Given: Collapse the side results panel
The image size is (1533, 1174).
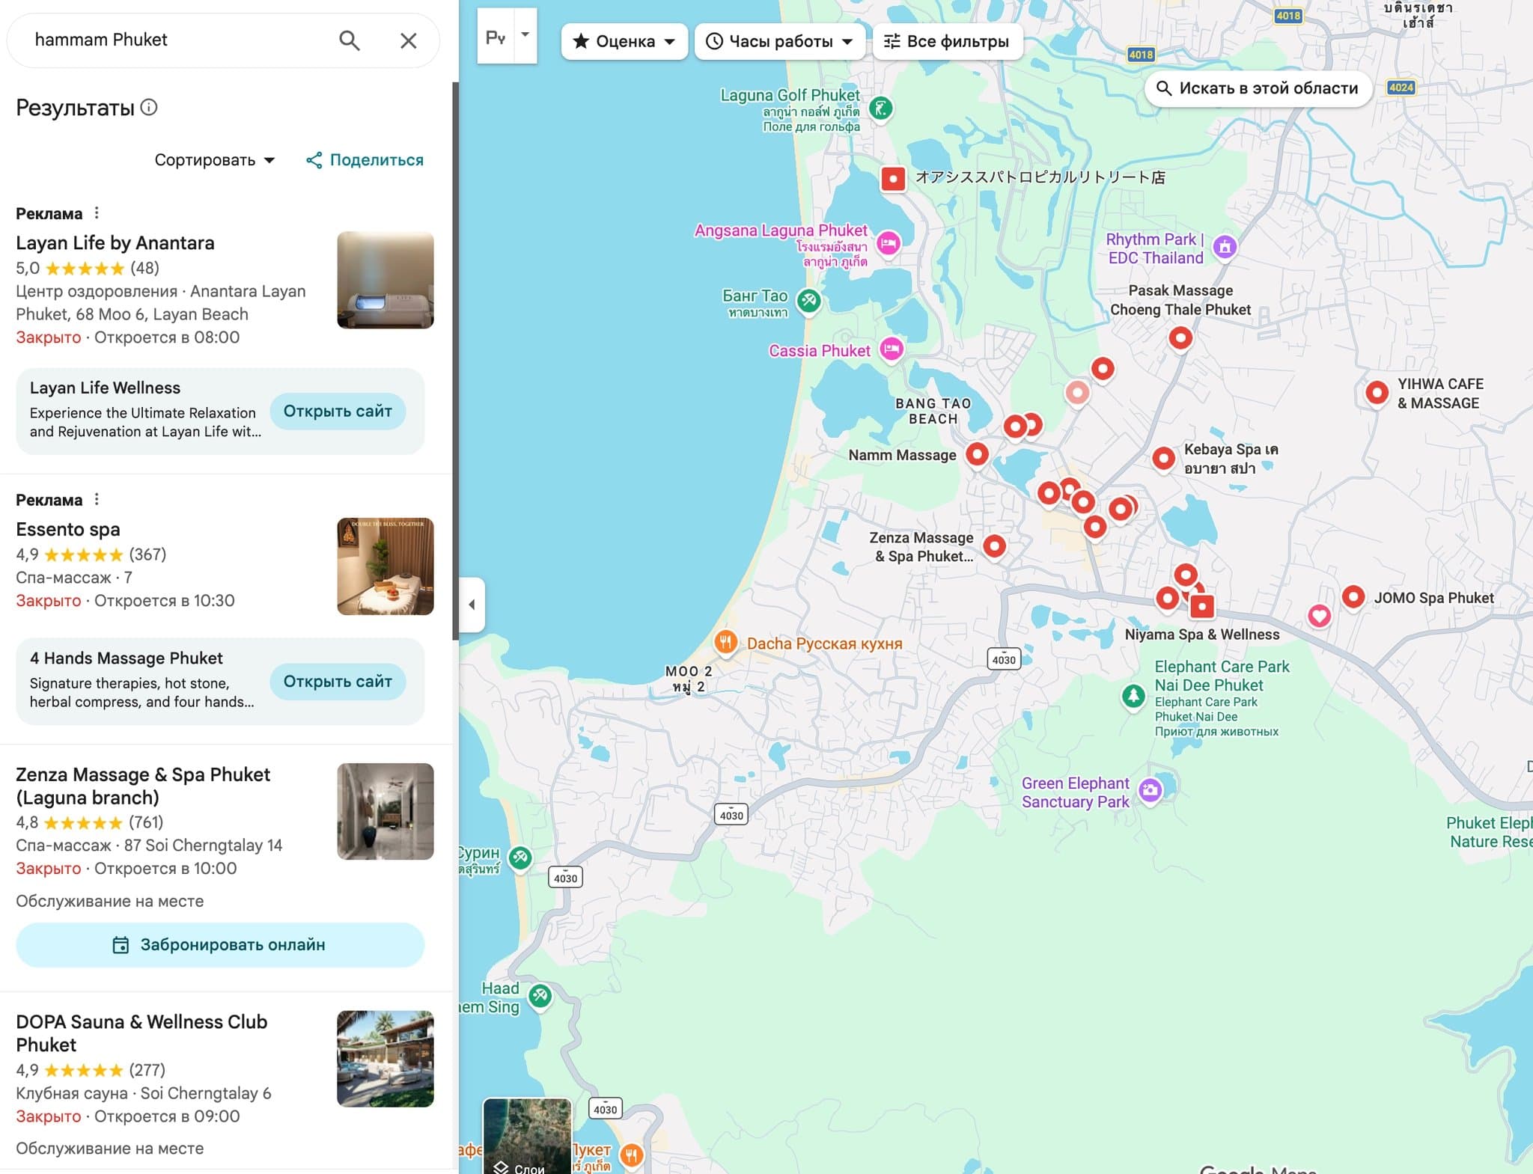Looking at the screenshot, I should coord(472,605).
